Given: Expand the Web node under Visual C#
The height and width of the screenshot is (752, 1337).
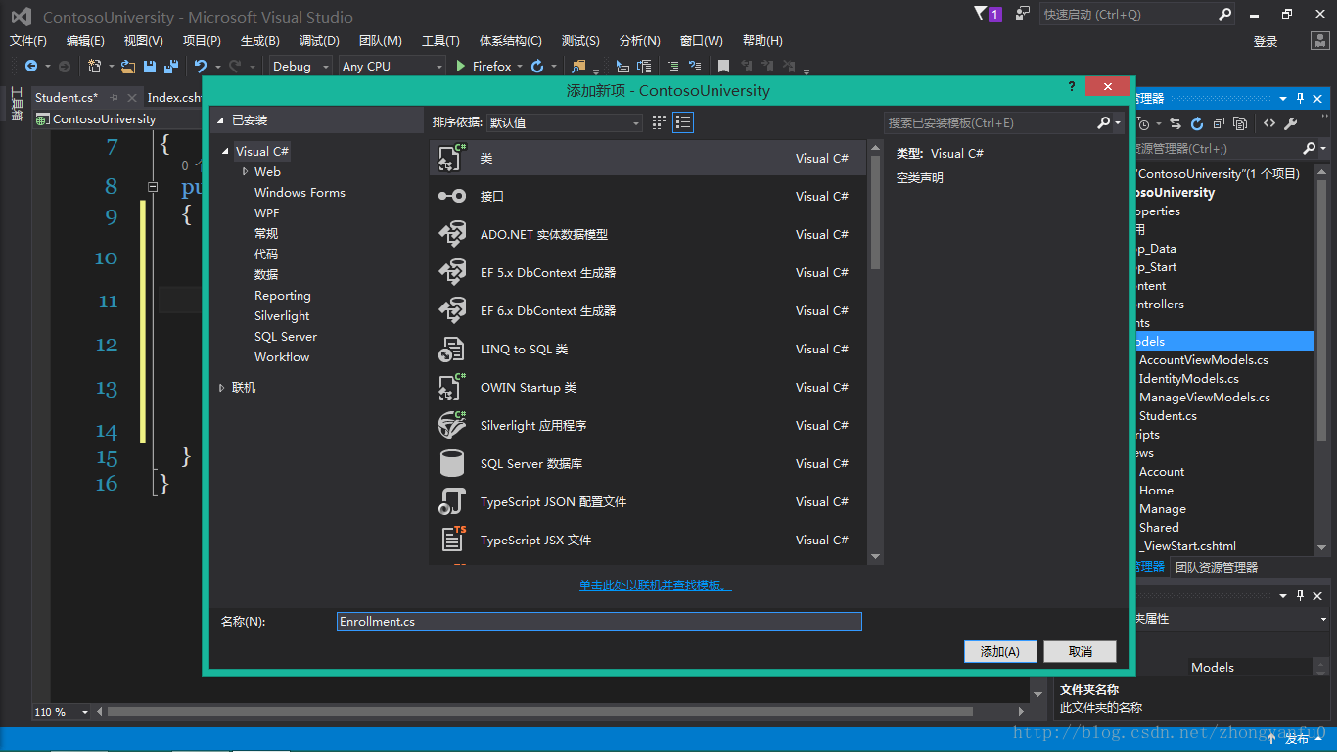Looking at the screenshot, I should click(x=246, y=171).
